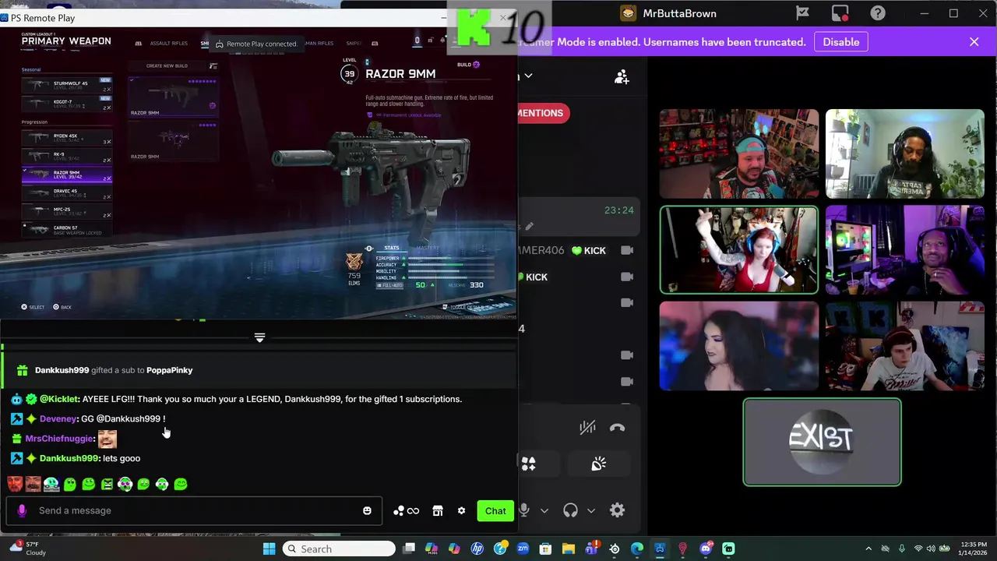997x561 pixels.
Task: Open the Discord inbox icon with red badge
Action: pyautogui.click(x=840, y=13)
